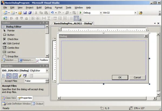Click the Align Rights icon
The height and width of the screenshot is (111, 162).
tap(16, 18)
